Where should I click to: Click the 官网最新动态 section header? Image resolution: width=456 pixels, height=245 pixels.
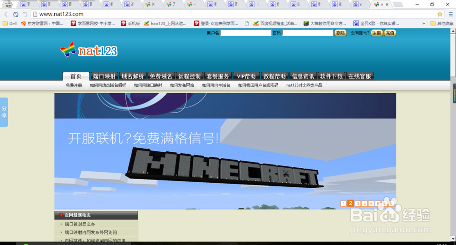[96, 215]
